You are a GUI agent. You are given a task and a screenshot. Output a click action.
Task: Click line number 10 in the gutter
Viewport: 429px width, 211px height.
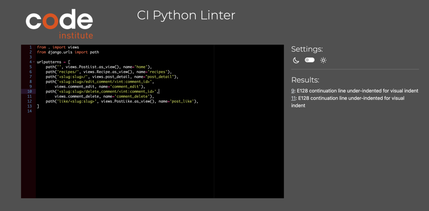pos(29,92)
